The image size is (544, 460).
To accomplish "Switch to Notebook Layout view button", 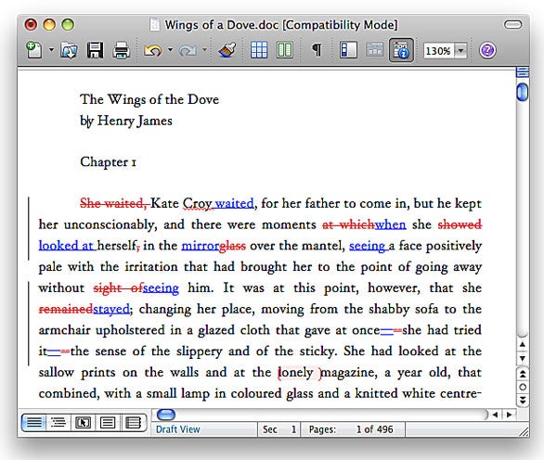I will (134, 423).
